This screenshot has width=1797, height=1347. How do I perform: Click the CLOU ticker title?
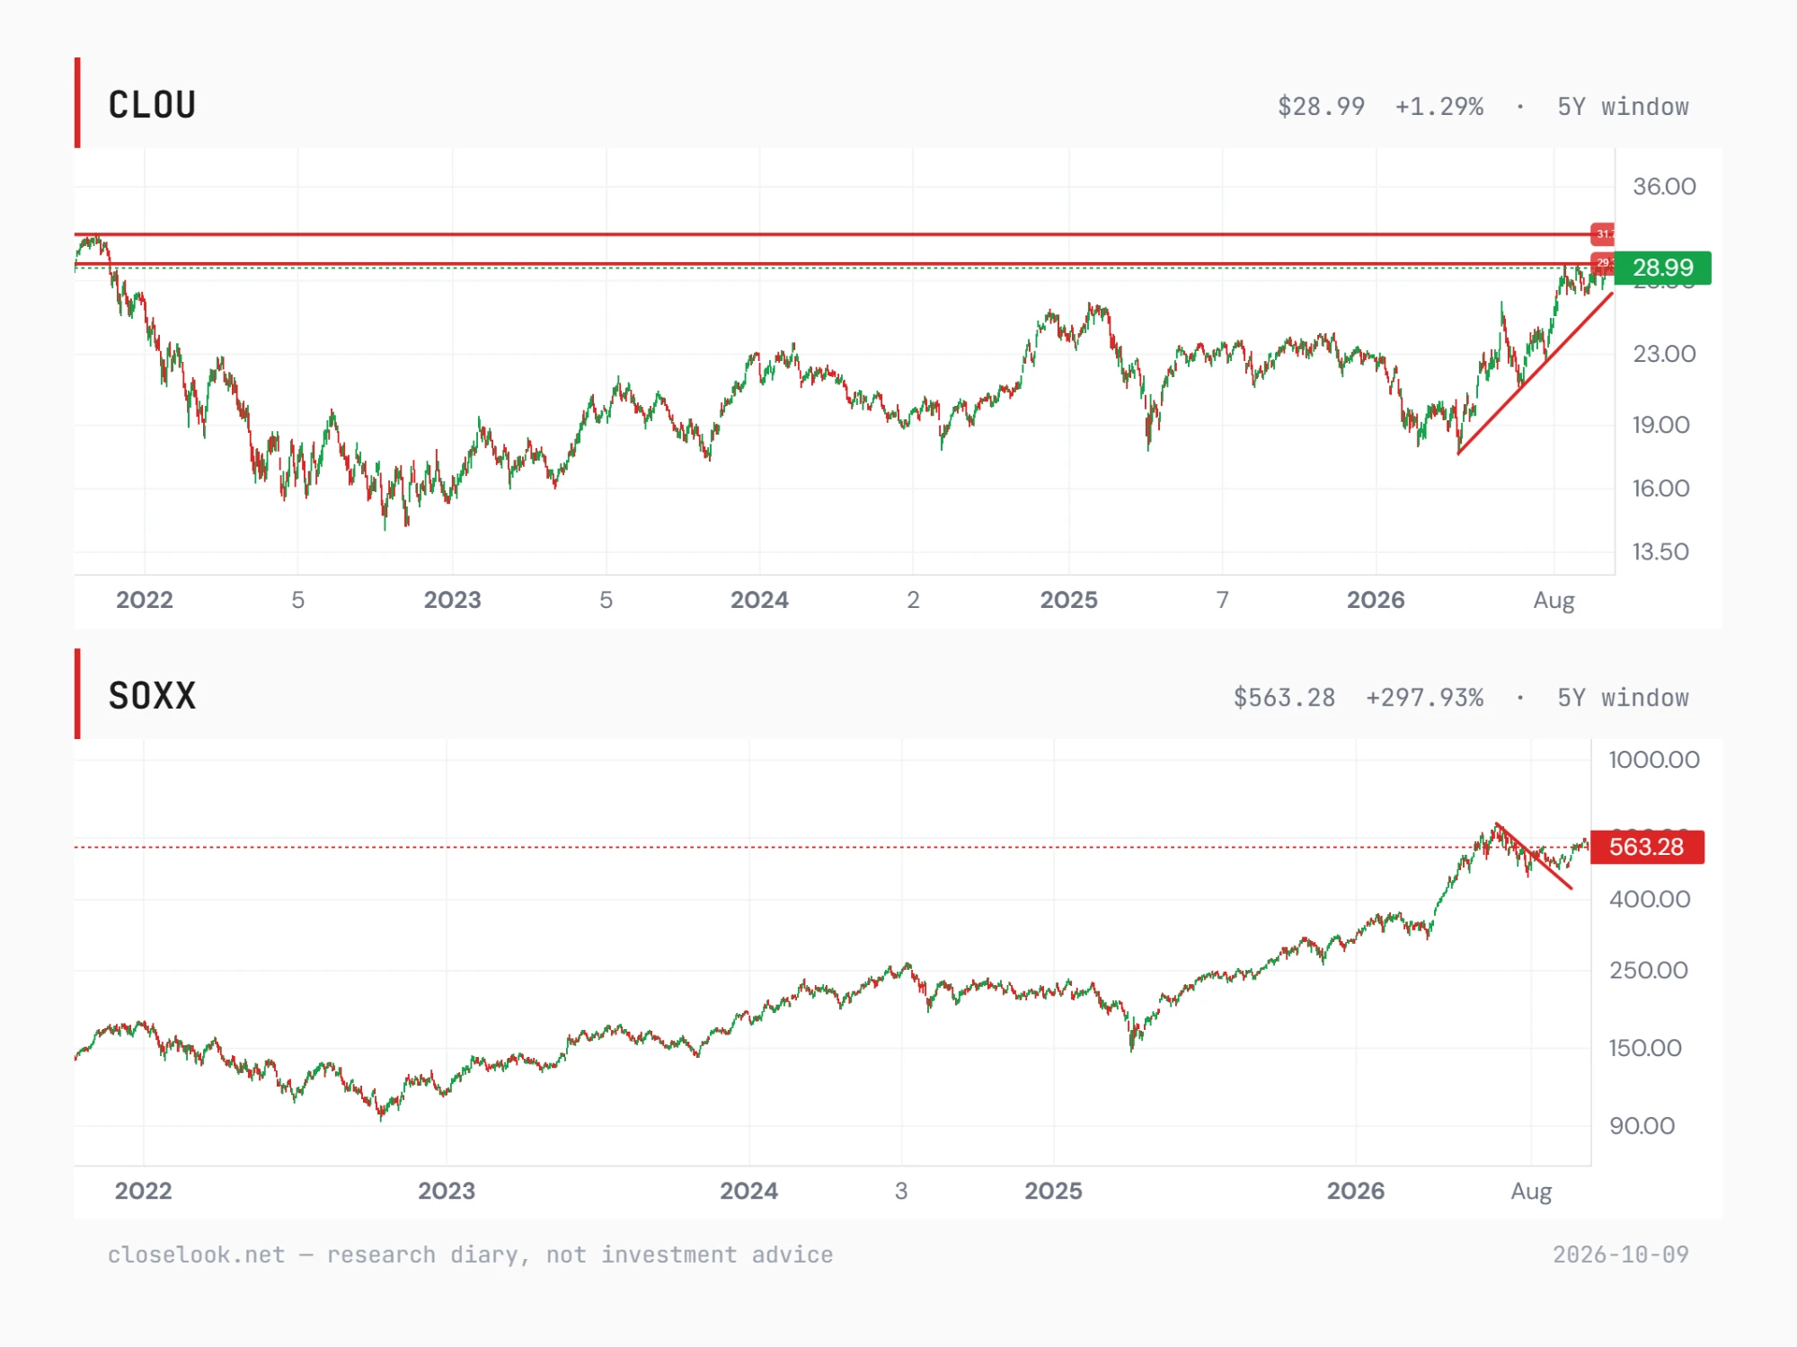(x=152, y=105)
